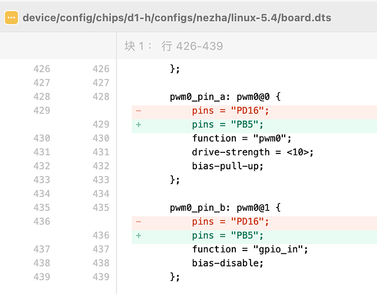
Task: Click the plus marker on added line 429
Action: point(138,125)
